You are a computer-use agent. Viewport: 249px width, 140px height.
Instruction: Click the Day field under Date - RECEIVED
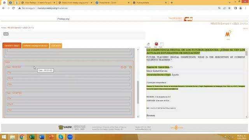pos(68,73)
